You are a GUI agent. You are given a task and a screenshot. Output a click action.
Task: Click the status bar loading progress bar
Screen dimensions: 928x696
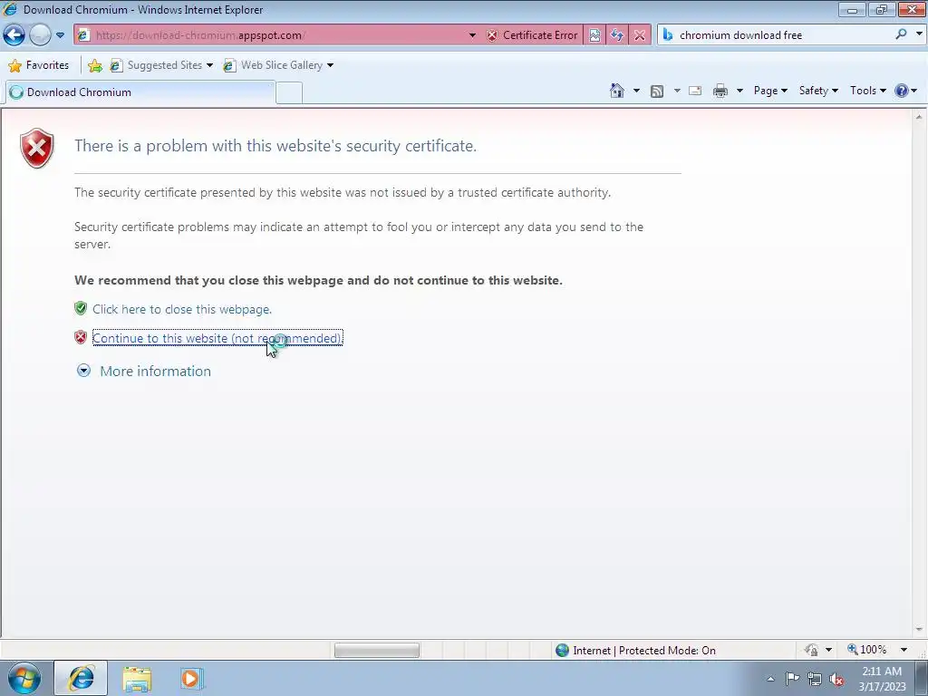(377, 651)
